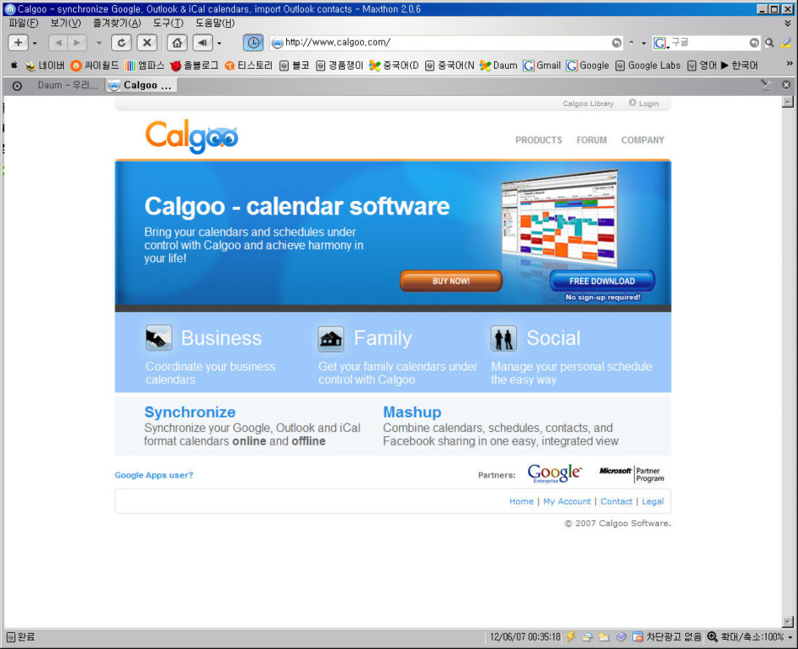Open the 보기(V) menu
This screenshot has width=798, height=649.
pos(65,24)
